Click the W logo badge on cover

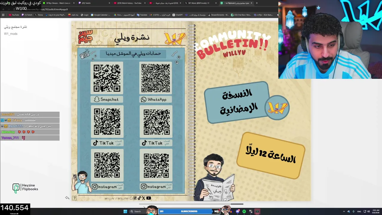click(277, 108)
